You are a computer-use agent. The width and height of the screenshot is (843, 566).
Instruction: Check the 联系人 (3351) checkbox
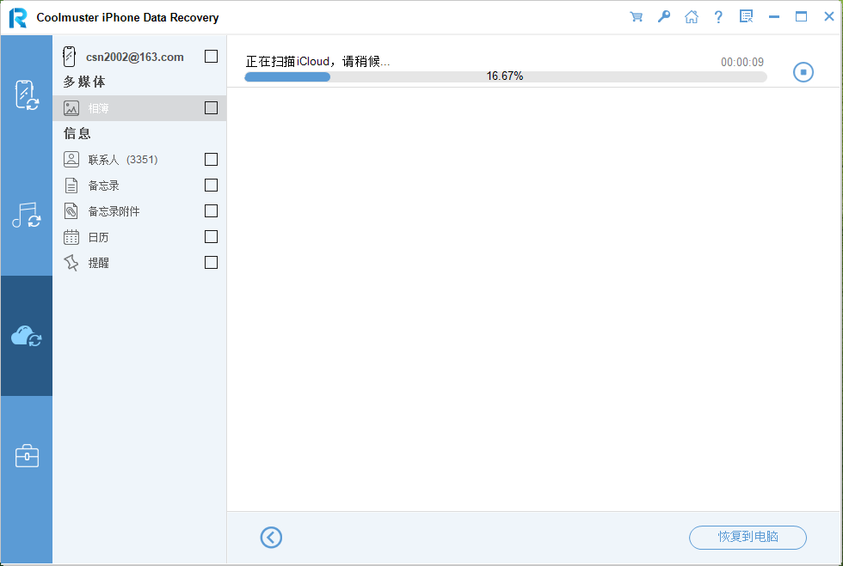pos(212,160)
